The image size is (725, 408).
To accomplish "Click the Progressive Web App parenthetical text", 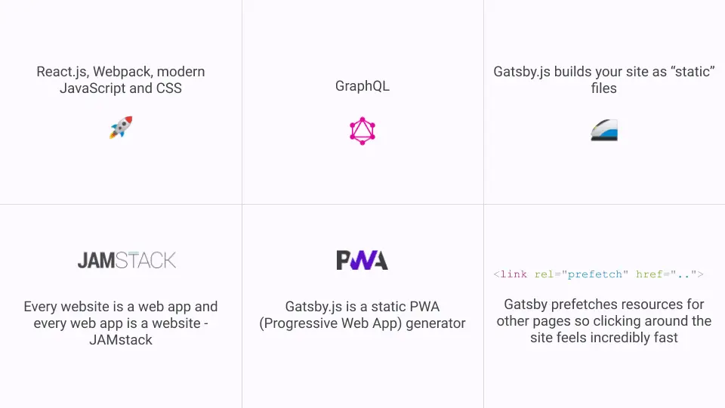I will click(x=362, y=323).
